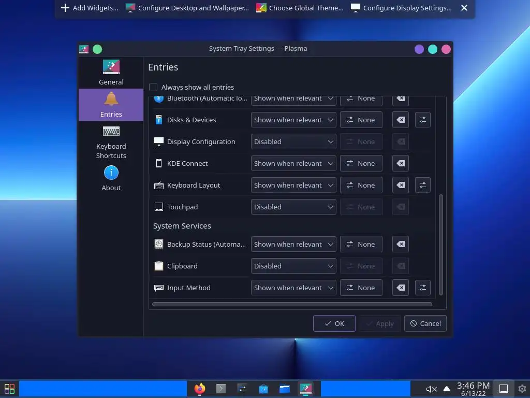This screenshot has height=398, width=530.
Task: Open Input Method visibility dropdown
Action: click(293, 288)
